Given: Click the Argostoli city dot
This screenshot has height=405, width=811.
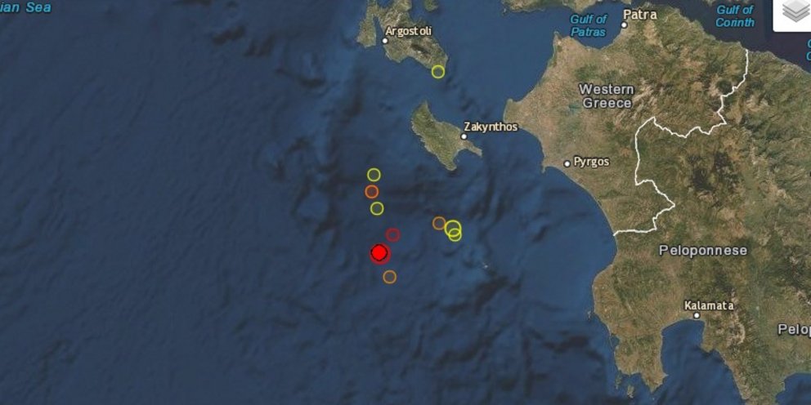Looking at the screenshot, I should pos(385,41).
